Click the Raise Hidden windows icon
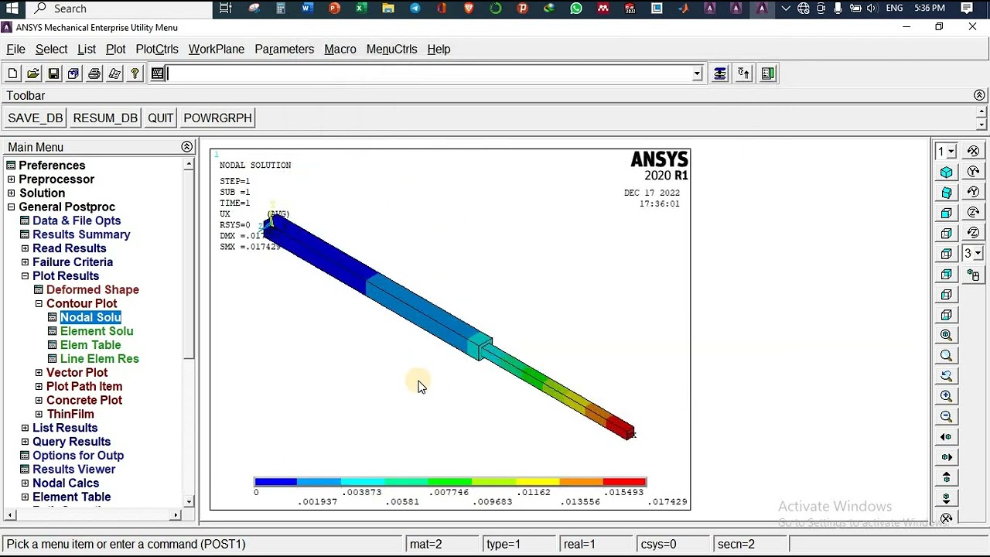 pos(720,73)
